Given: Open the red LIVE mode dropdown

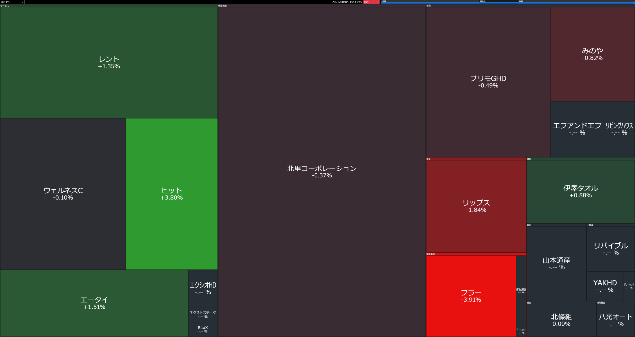Looking at the screenshot, I should [x=371, y=2].
